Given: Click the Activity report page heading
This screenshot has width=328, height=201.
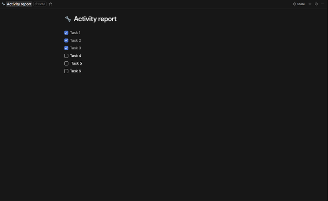Looking at the screenshot, I should [x=95, y=19].
